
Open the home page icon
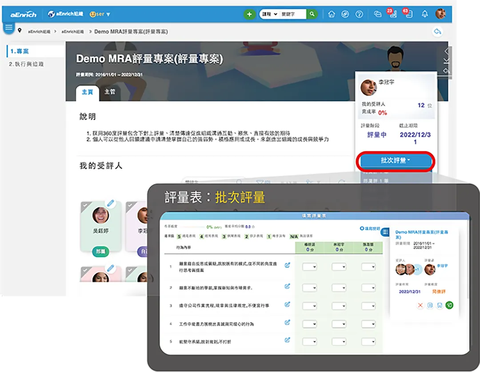pos(331,14)
